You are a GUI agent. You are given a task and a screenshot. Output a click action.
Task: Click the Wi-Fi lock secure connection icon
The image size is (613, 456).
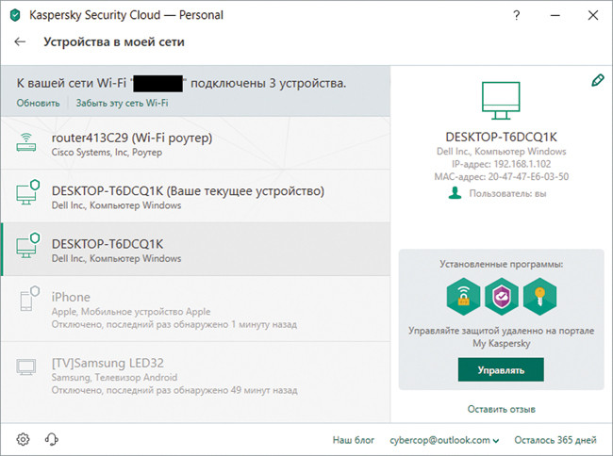462,297
